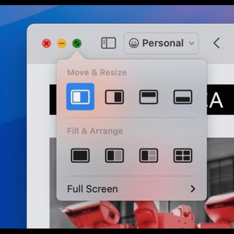This screenshot has width=234, height=234.
Task: Pick the left and right arrangement icon
Action: 114,155
